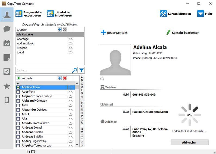Uncheck the Adelina Alcala checkbox

18,87
